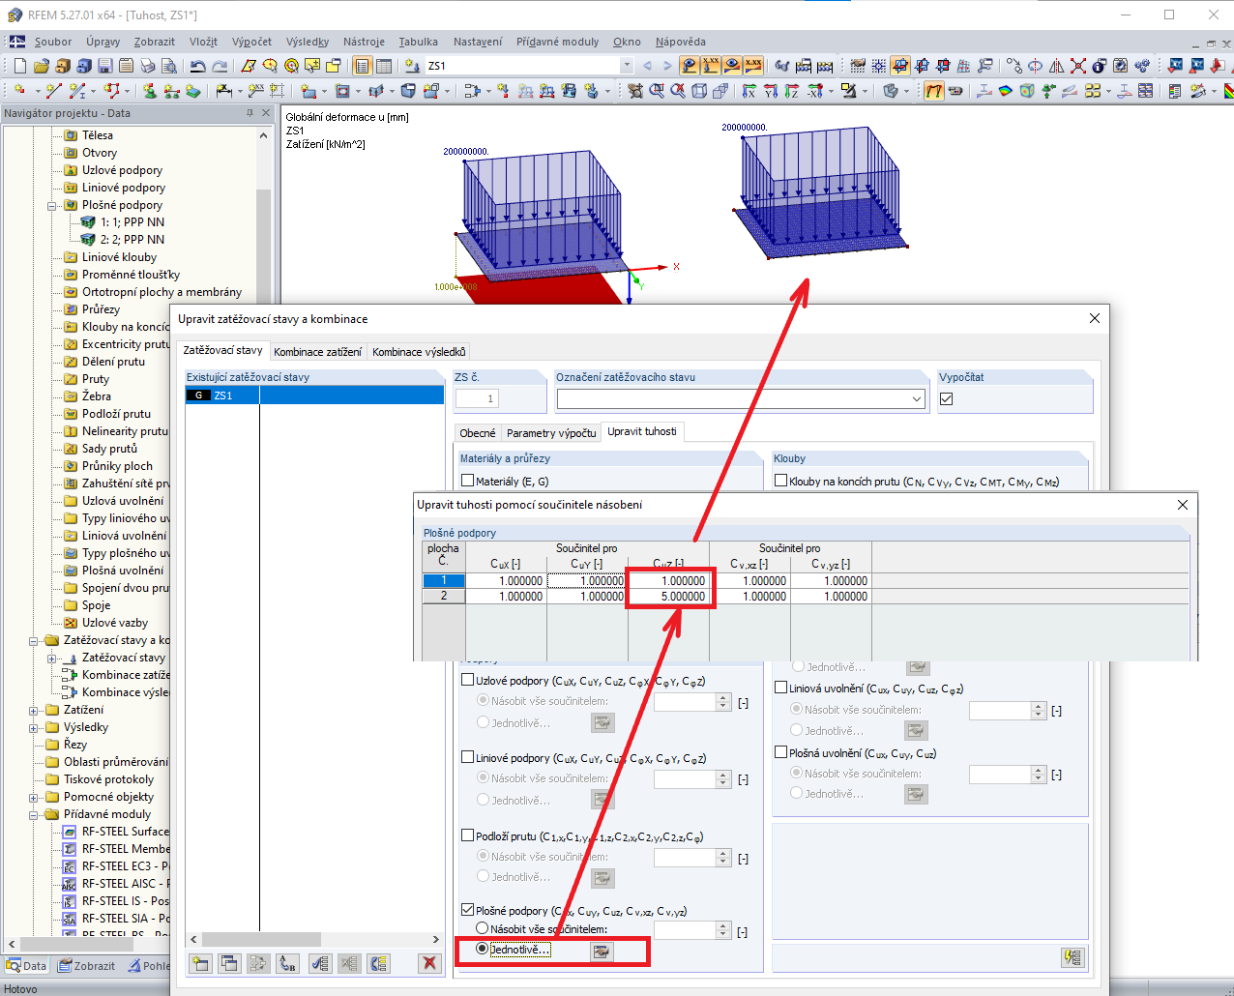1234x996 pixels.
Task: Enable the Plošná uvolnění checkbox
Action: coord(781,752)
